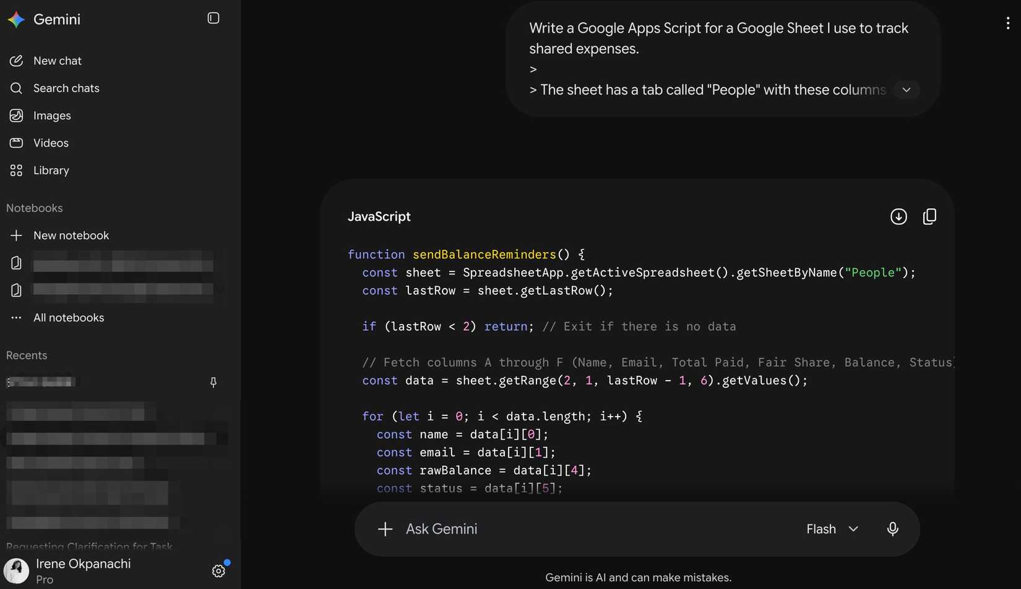
Task: Open the conversation three-dot menu
Action: pyautogui.click(x=1008, y=23)
